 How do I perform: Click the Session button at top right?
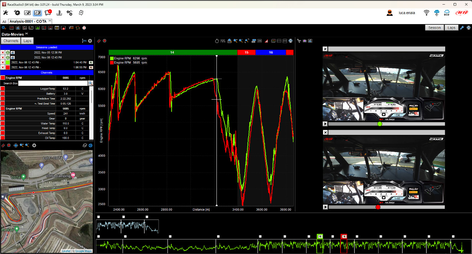tap(434, 28)
